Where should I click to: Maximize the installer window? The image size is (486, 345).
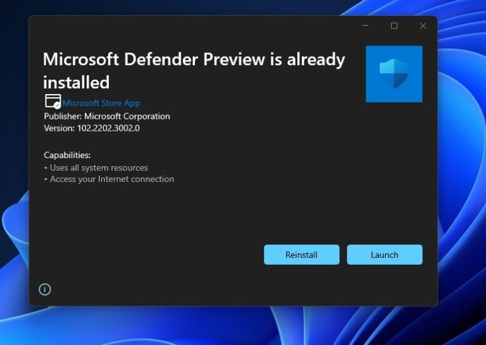coord(394,26)
